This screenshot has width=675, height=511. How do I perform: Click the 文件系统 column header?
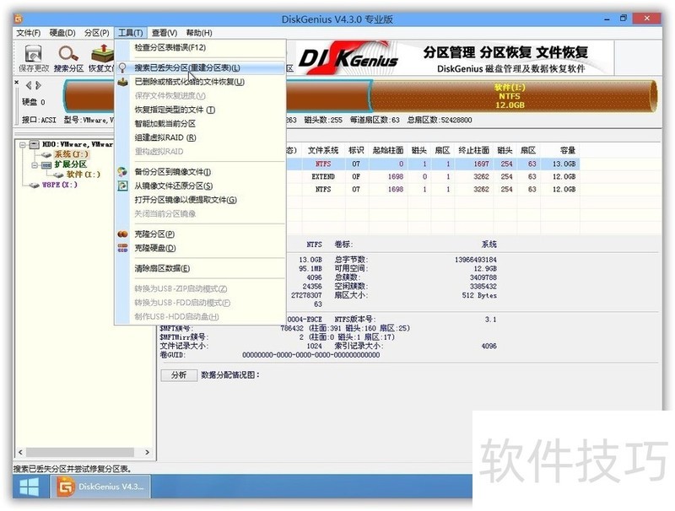pos(323,150)
